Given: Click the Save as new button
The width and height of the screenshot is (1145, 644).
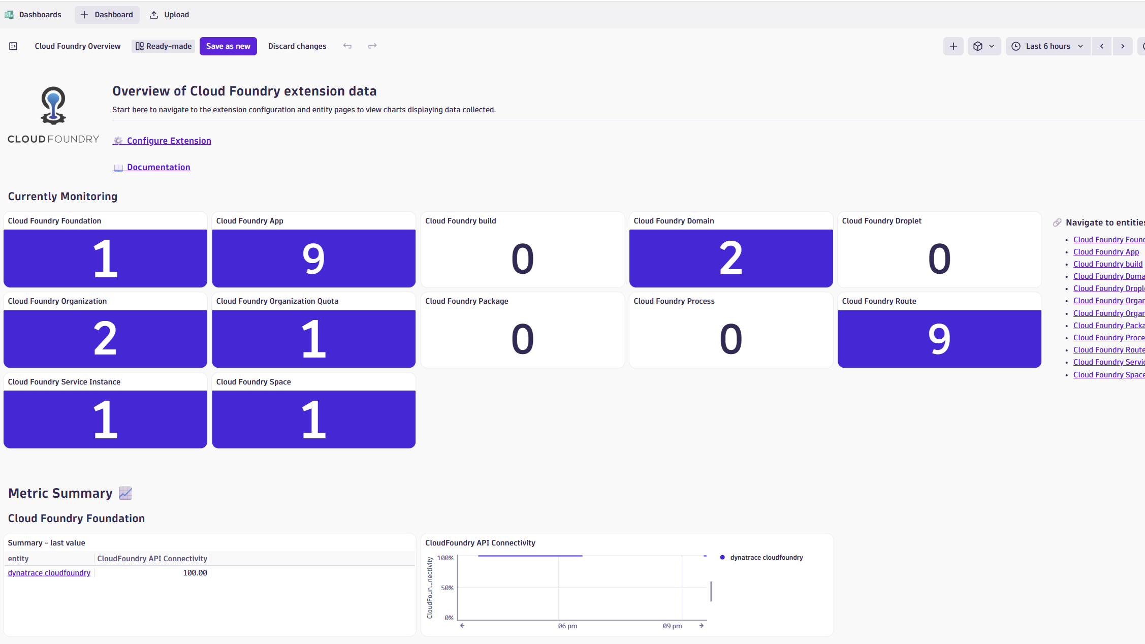Looking at the screenshot, I should click(x=228, y=46).
